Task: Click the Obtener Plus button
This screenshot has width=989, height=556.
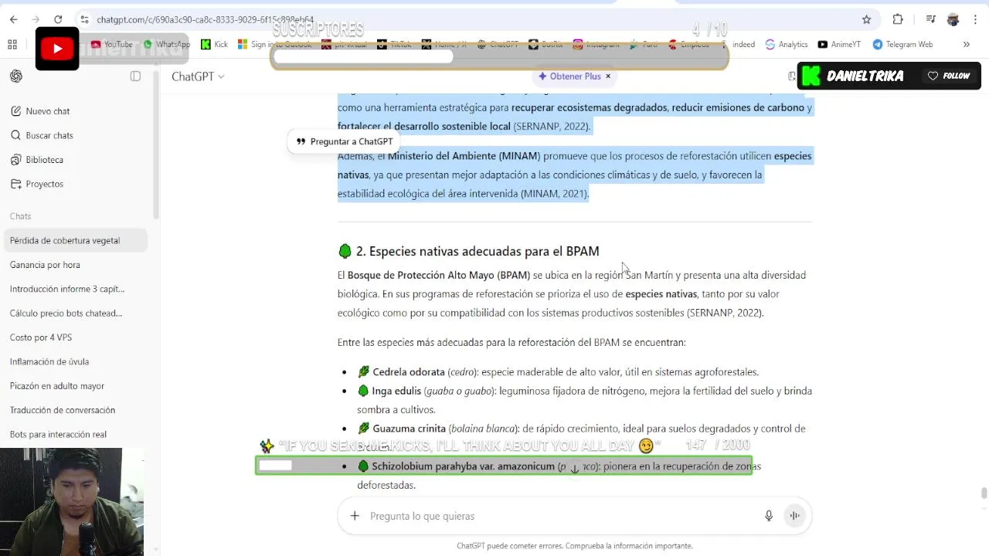Action: (x=569, y=76)
